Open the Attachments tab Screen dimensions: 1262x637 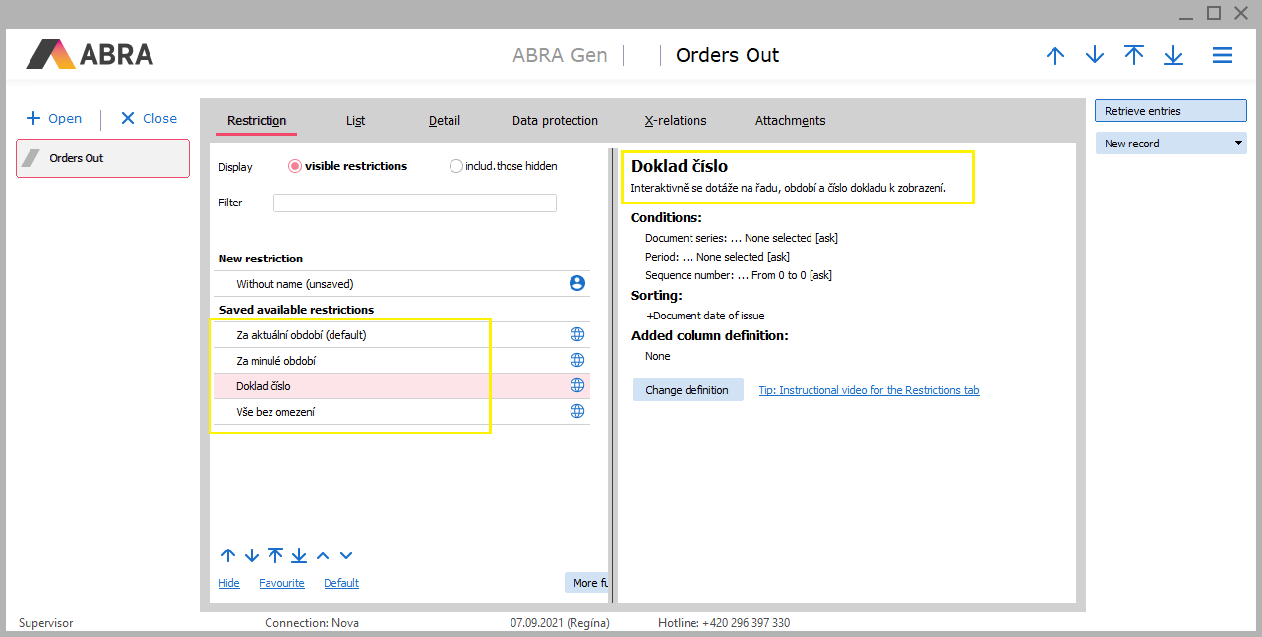[790, 121]
